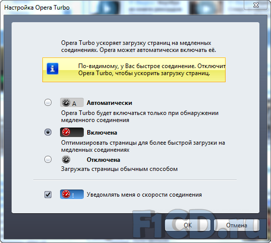Viewport: 271px width, 243px height.
Task: Click the Automatic mode speedometer icon with letter A
Action: coord(72,102)
